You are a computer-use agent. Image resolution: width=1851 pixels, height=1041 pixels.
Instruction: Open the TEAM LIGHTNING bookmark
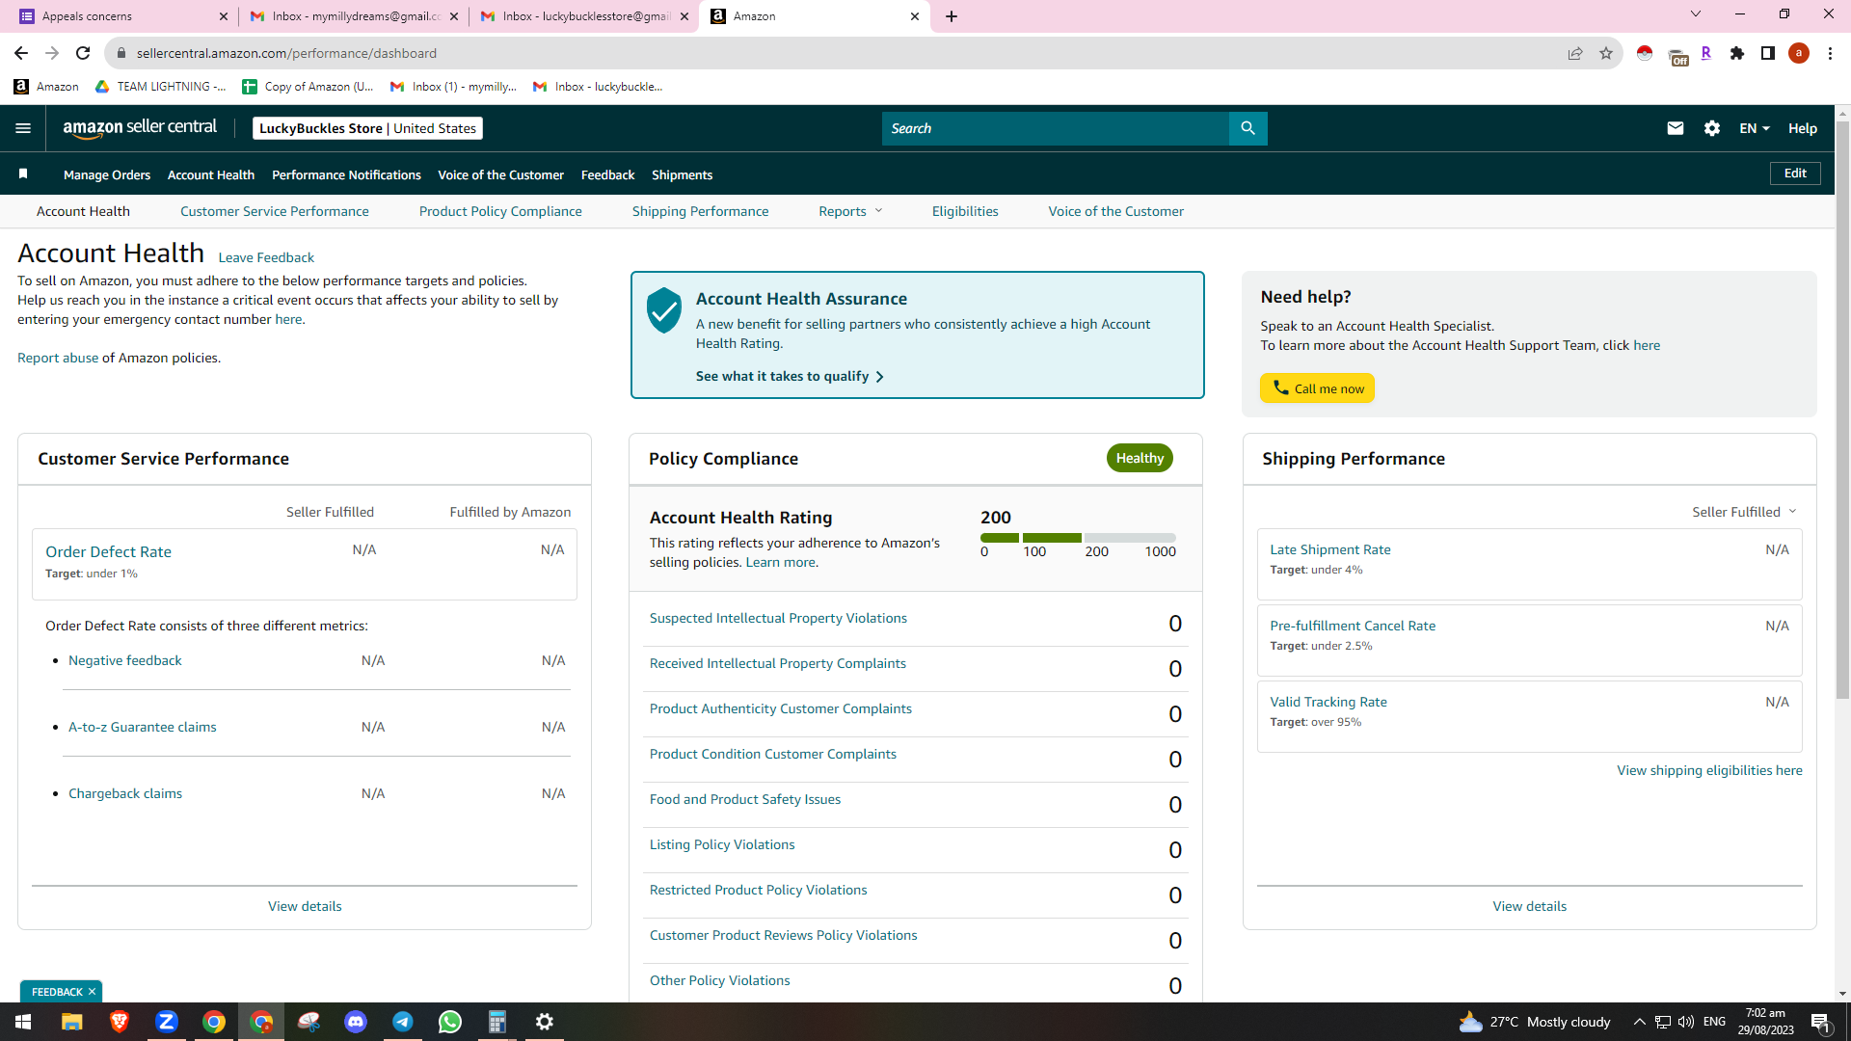tap(160, 87)
